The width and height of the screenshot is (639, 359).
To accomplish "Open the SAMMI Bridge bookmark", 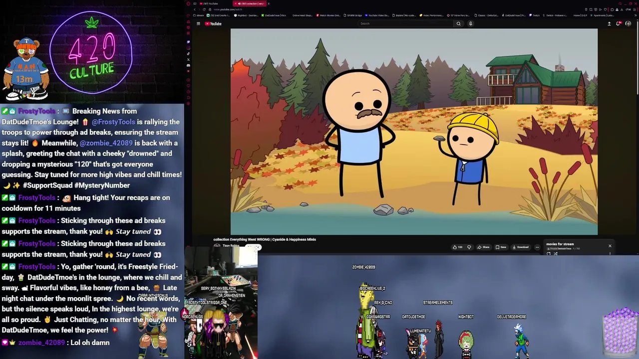I will pos(352,15).
